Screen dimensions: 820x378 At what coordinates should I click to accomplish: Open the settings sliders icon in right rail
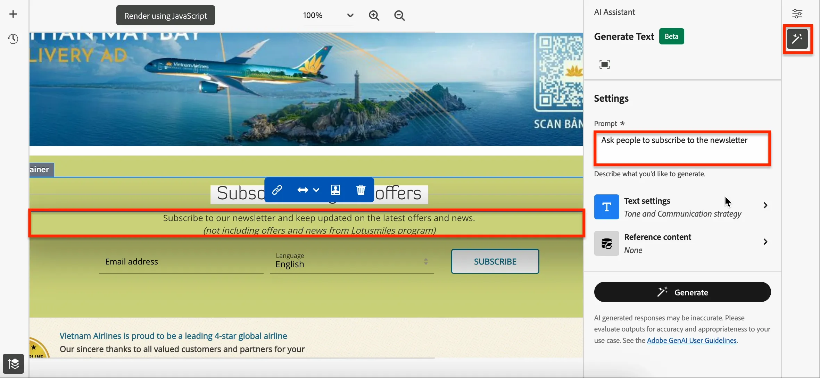[797, 14]
